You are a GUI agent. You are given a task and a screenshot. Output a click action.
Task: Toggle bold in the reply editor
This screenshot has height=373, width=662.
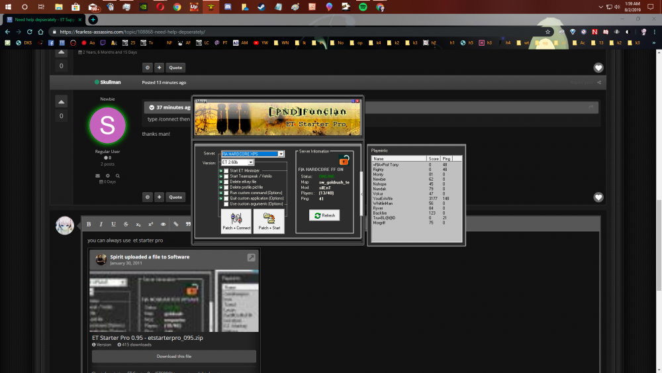point(89,225)
